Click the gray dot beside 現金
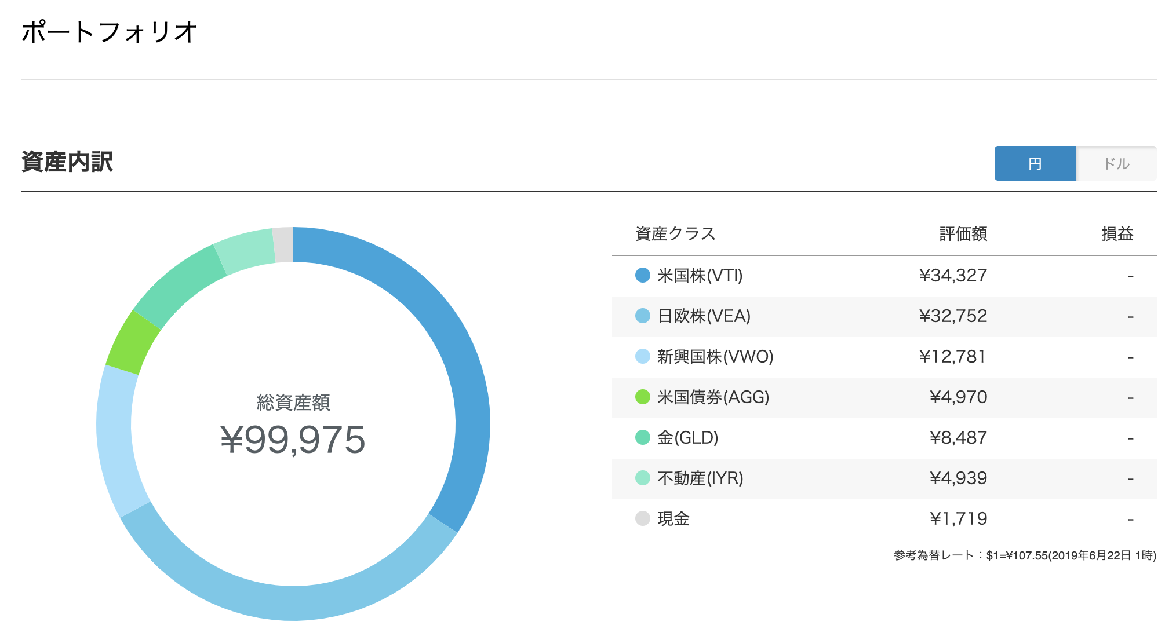This screenshot has width=1165, height=629. [643, 518]
